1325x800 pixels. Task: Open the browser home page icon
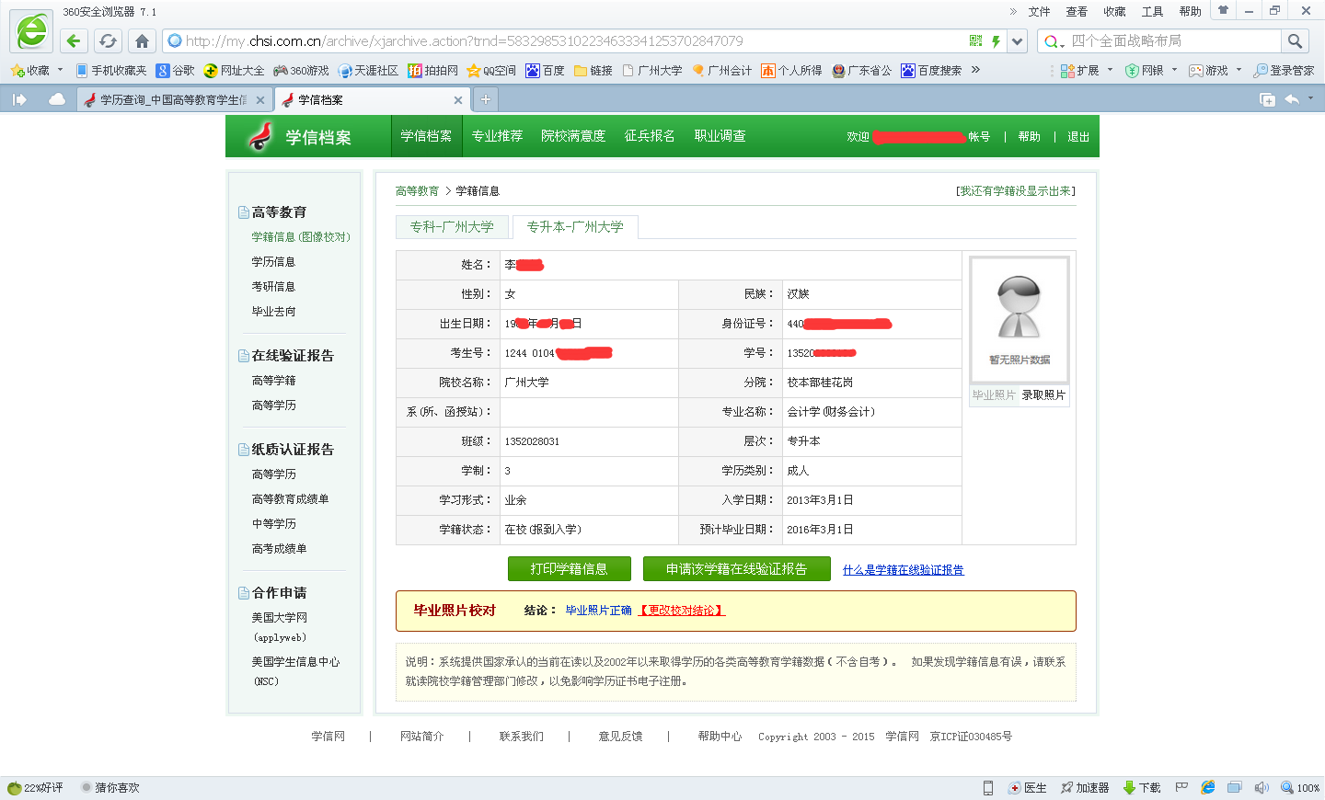tap(142, 40)
